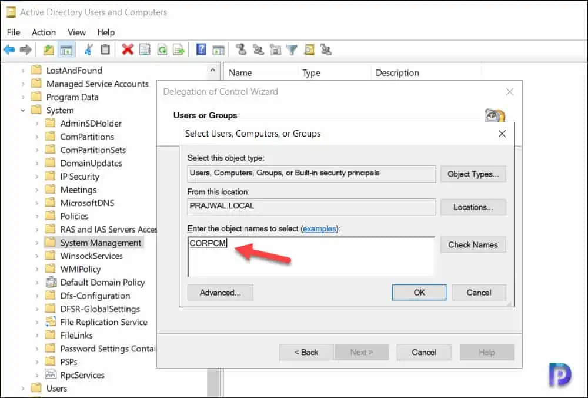Click the Create new user icon
Screen dimensions: 588x398
241,49
